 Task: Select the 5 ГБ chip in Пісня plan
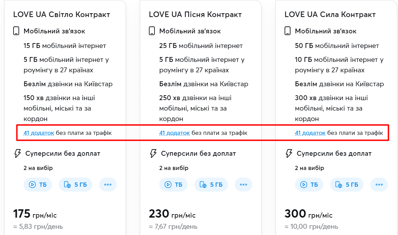211,185
